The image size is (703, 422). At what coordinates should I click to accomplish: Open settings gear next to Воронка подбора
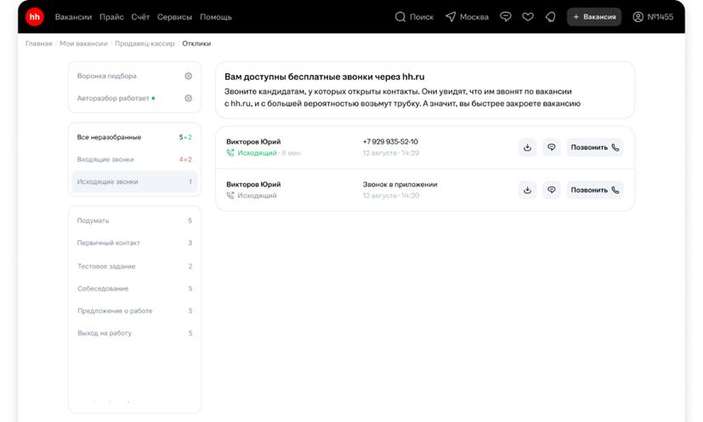188,76
